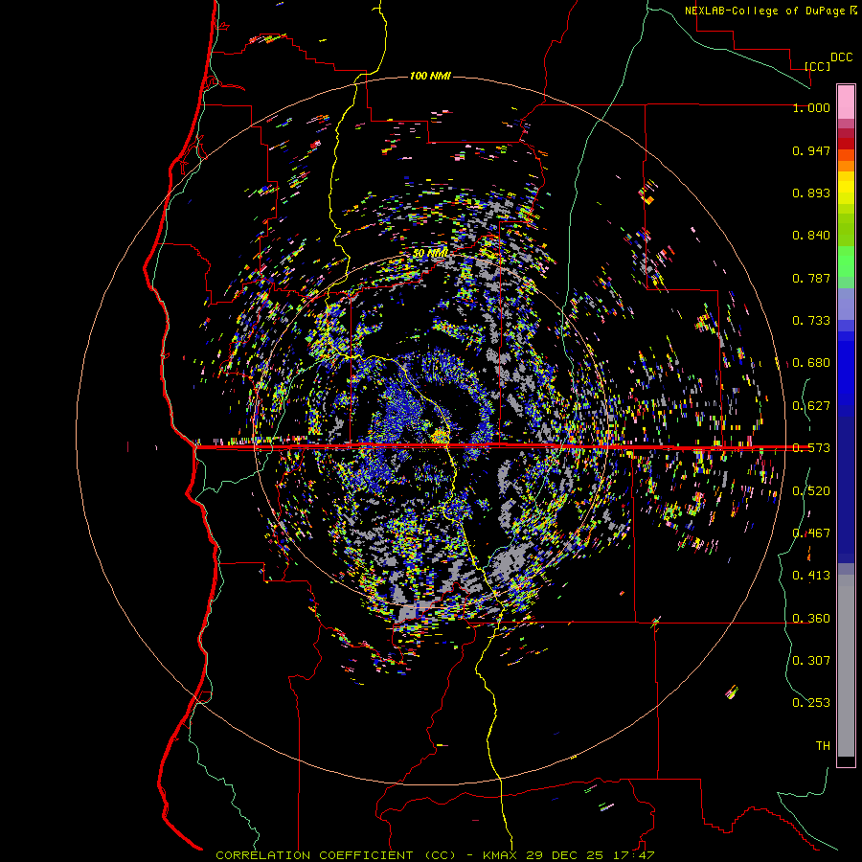The height and width of the screenshot is (862, 862).
Task: Click the 0.360 scale value
Action: click(x=811, y=619)
